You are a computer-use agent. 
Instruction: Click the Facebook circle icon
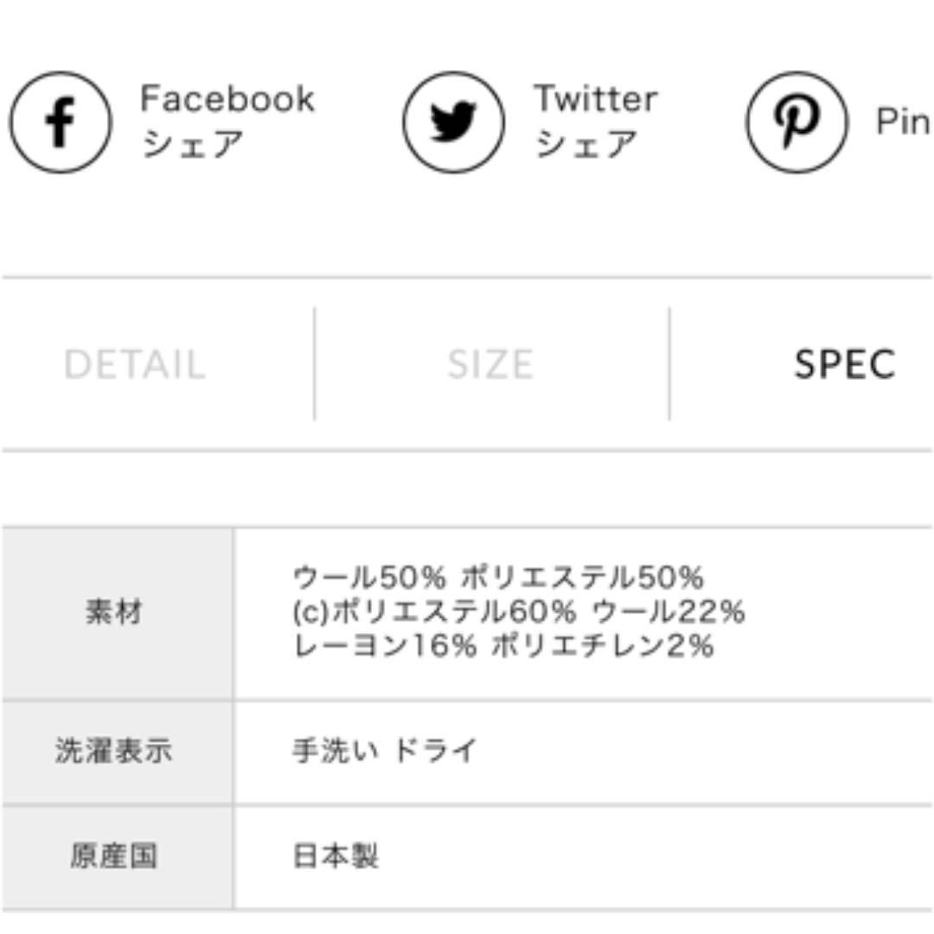coord(61,122)
